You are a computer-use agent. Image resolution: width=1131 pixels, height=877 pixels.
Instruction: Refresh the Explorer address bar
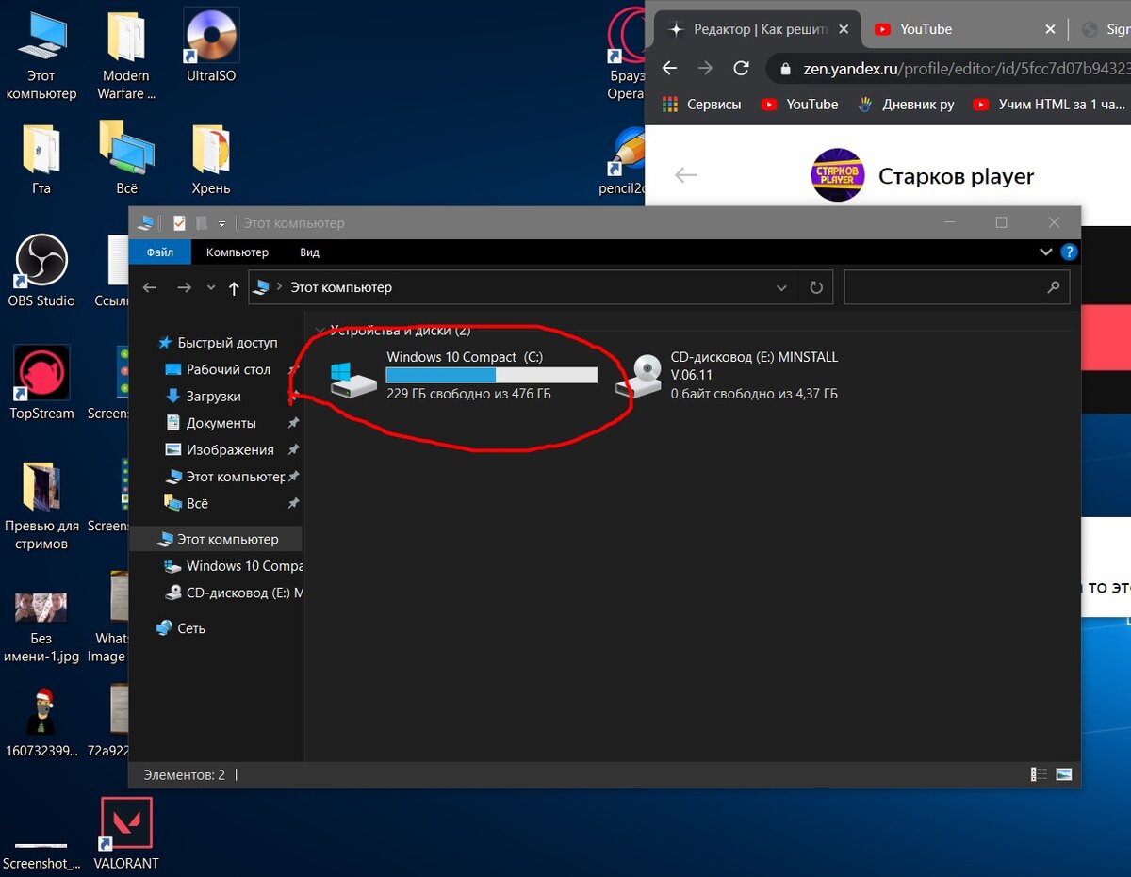816,287
